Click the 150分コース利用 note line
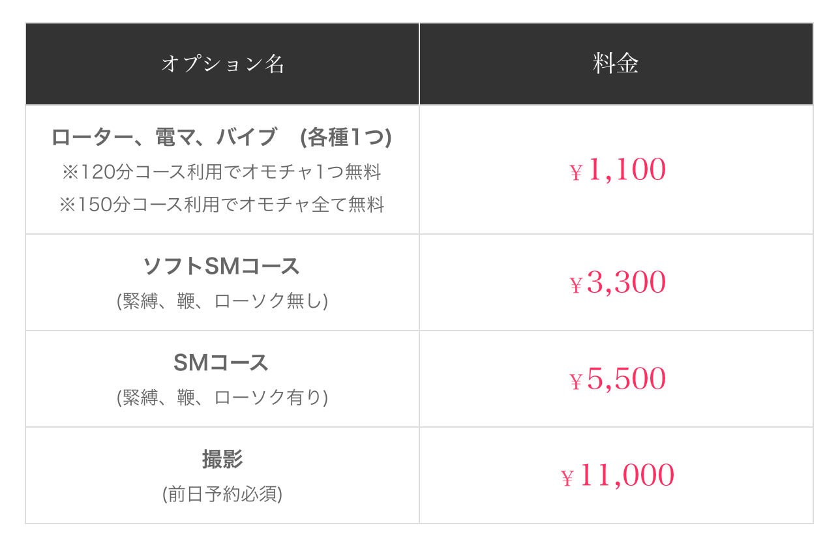Screen dimensions: 840x545 click(222, 205)
